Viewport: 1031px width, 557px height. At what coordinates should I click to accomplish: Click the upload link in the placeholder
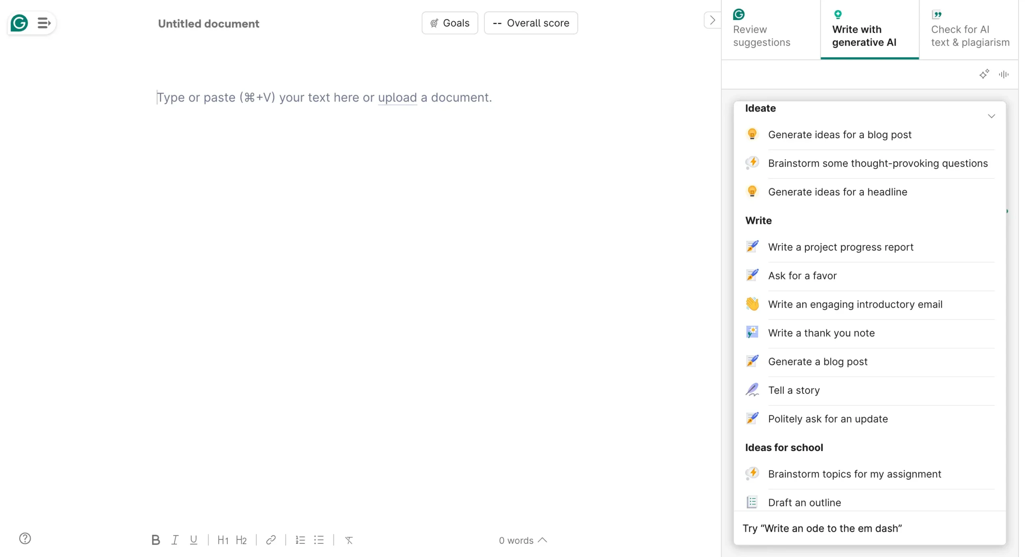coord(397,97)
